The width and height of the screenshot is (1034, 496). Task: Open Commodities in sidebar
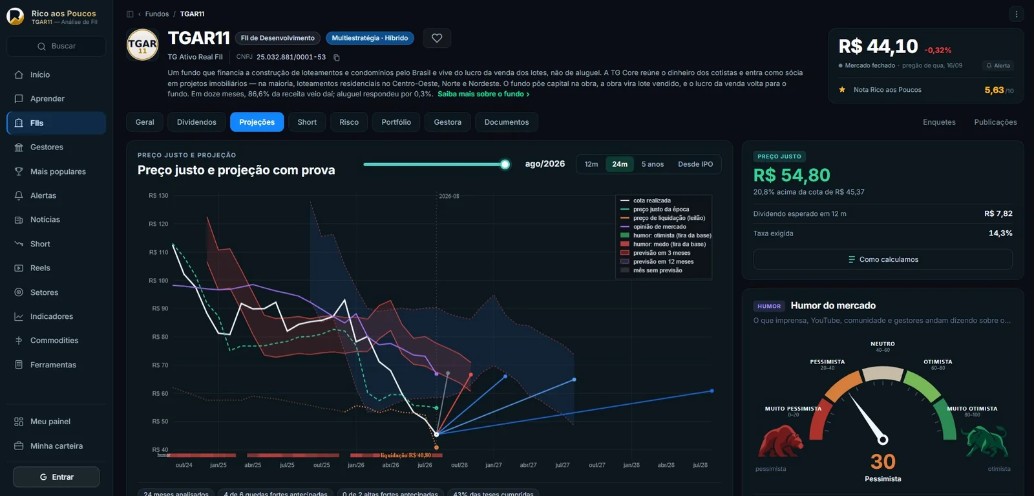coord(56,340)
